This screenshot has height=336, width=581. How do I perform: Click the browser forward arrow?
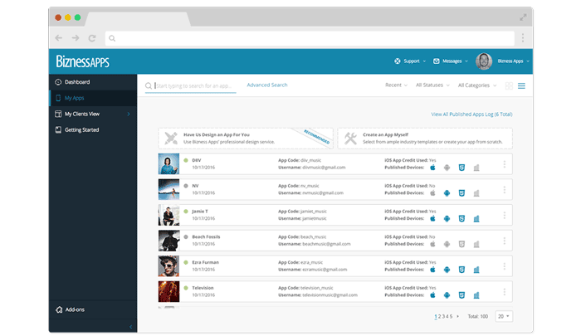tap(76, 38)
